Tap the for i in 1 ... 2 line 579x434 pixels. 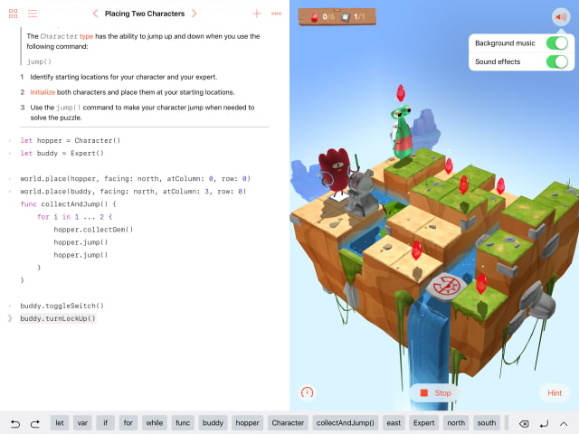click(74, 217)
